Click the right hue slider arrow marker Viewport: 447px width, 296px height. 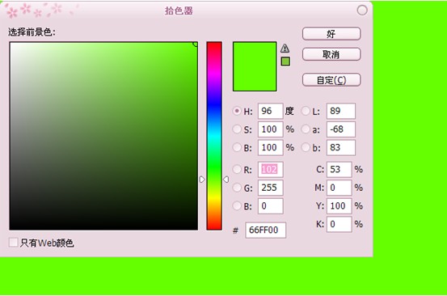[x=226, y=180]
